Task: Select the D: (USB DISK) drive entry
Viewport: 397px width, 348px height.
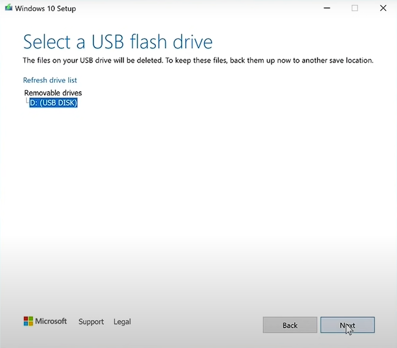Action: 53,103
